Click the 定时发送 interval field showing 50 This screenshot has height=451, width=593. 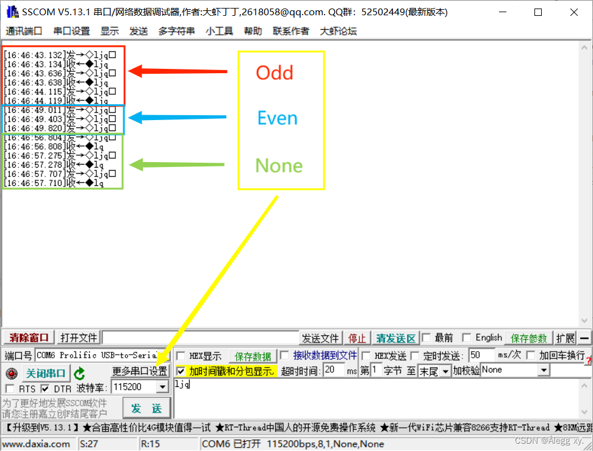(481, 355)
